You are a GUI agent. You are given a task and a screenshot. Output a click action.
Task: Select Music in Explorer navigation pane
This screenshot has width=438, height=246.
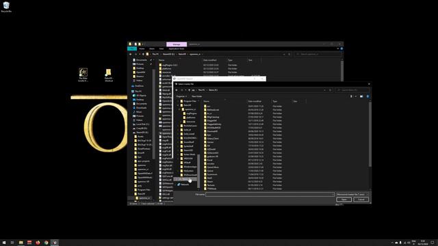(x=138, y=112)
